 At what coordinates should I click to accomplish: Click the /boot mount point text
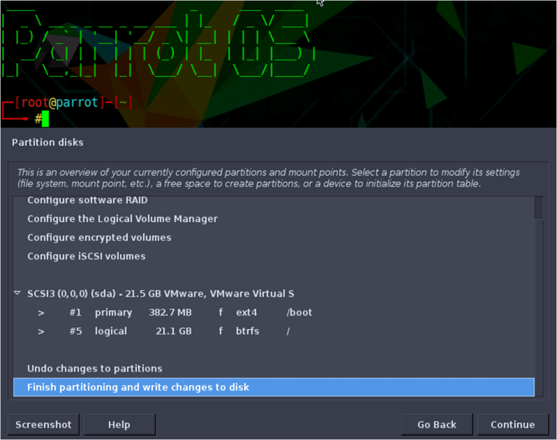pos(300,313)
